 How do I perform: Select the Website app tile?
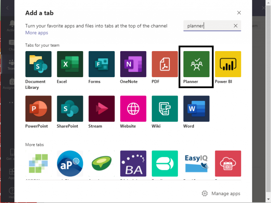pyautogui.click(x=133, y=109)
